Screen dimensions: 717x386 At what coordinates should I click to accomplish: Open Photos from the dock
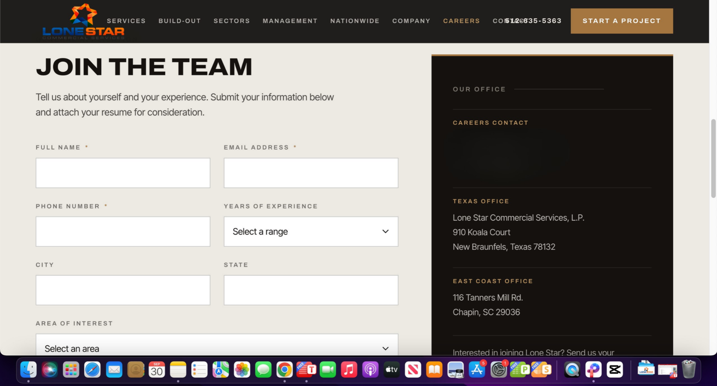point(242,369)
